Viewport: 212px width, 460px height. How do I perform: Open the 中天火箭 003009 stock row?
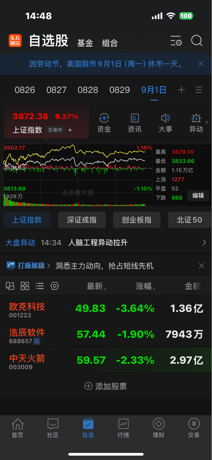pos(106,360)
